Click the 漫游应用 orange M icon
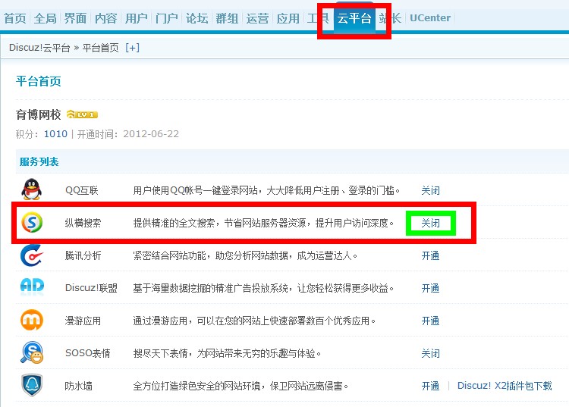This screenshot has width=569, height=407. (32, 320)
